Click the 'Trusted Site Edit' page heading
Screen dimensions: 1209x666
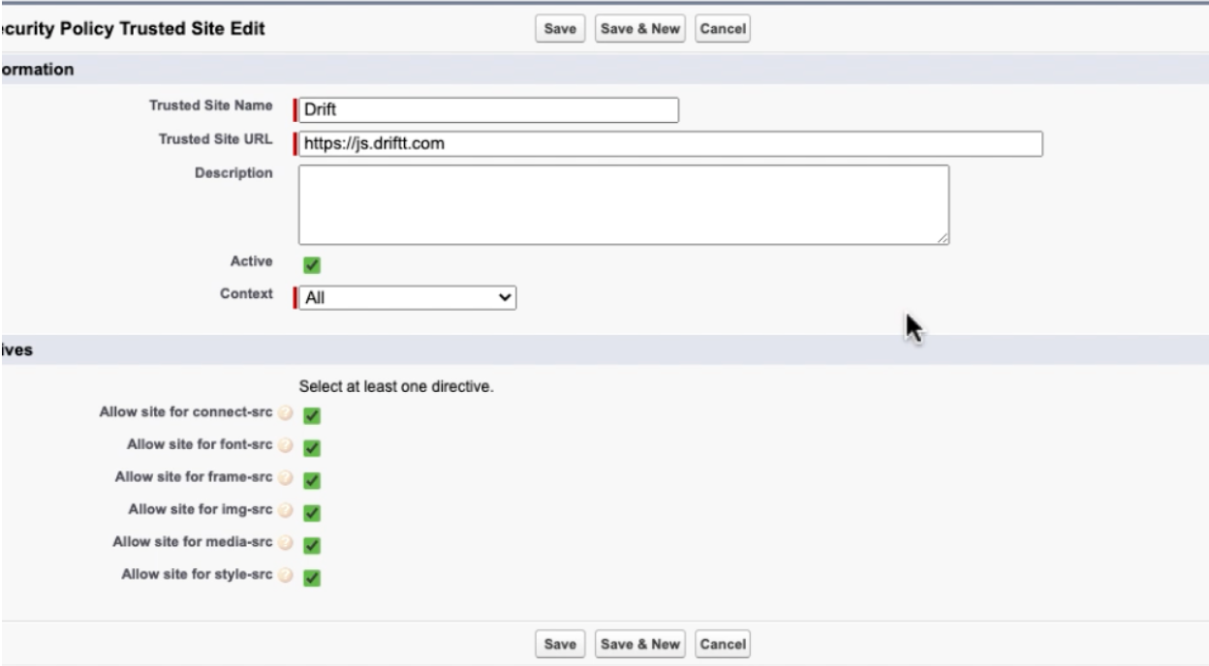[190, 29]
